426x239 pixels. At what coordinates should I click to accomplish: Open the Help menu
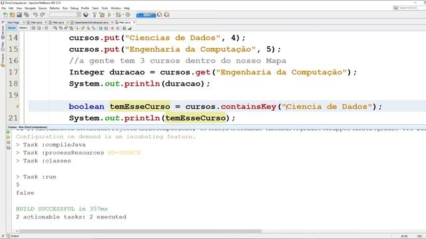(126, 8)
